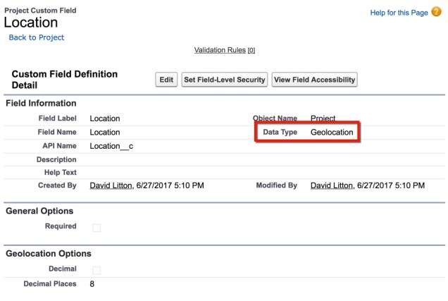Viewport: 448px width, 301px height.
Task: Go back via Back to Project link
Action: [36, 37]
